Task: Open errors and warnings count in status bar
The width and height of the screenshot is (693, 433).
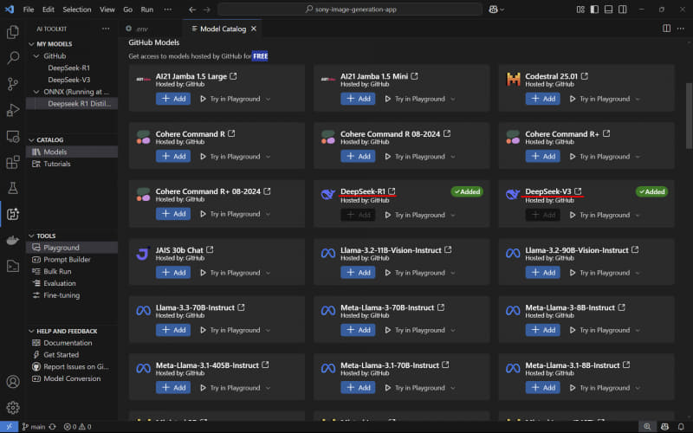Action: click(x=77, y=426)
